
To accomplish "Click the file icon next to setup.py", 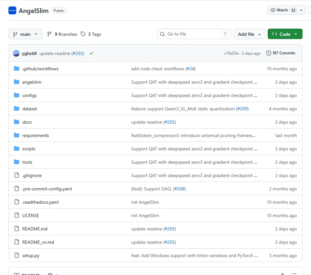I will (17, 255).
